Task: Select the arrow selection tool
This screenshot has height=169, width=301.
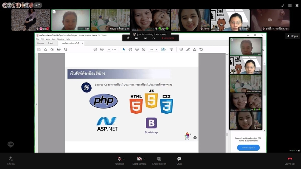Action: [124, 49]
